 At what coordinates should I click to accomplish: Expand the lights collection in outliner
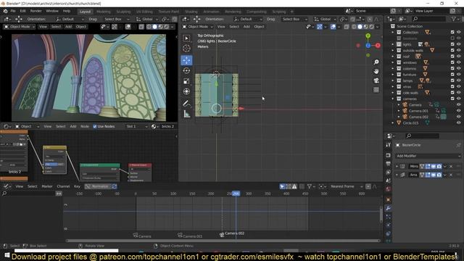click(393, 44)
